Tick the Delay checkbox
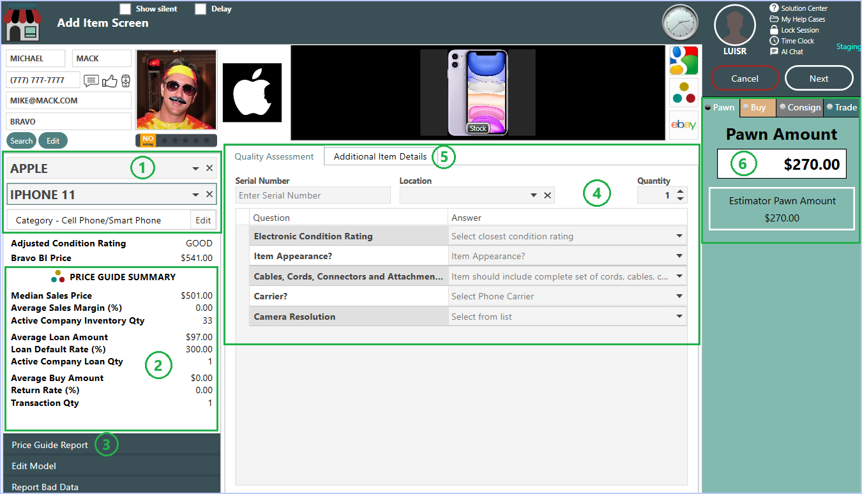Screen dimensions: 862x494 [x=200, y=9]
